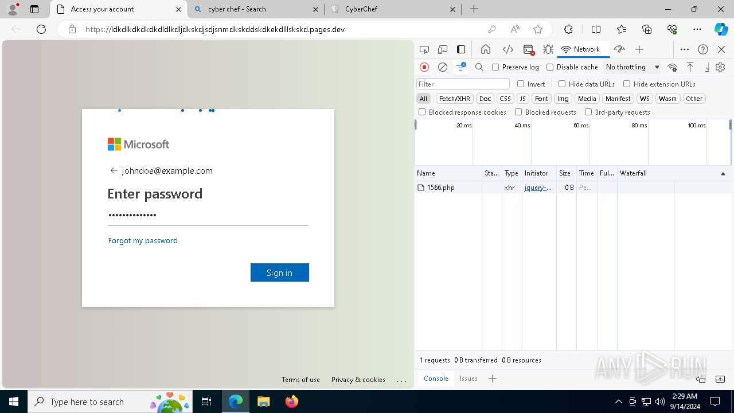The width and height of the screenshot is (734, 413).
Task: Open saved passwords key icon
Action: [492, 29]
